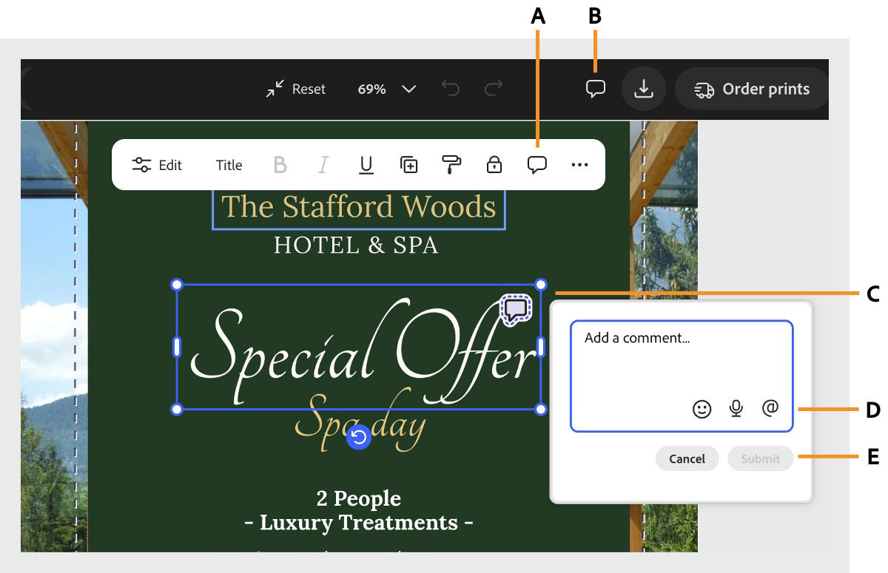888x573 pixels.
Task: Lock the selected element
Action: coord(494,165)
